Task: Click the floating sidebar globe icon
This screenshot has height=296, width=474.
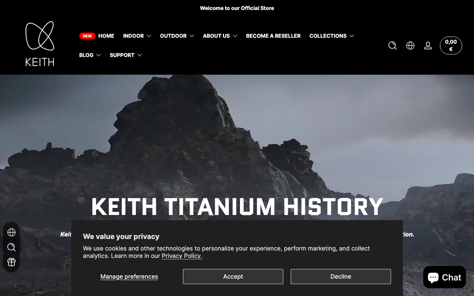Action: tap(11, 232)
